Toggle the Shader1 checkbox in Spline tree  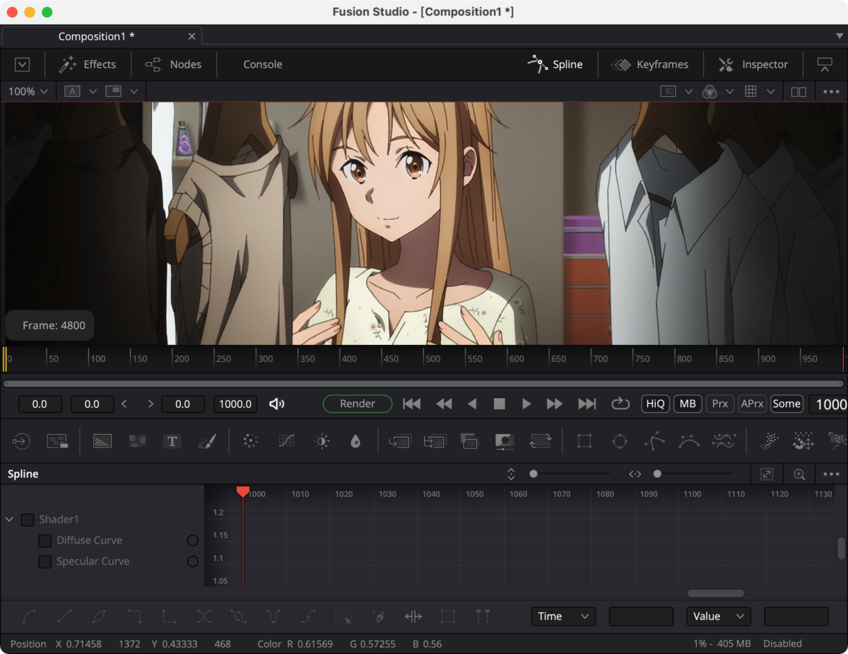pyautogui.click(x=28, y=520)
